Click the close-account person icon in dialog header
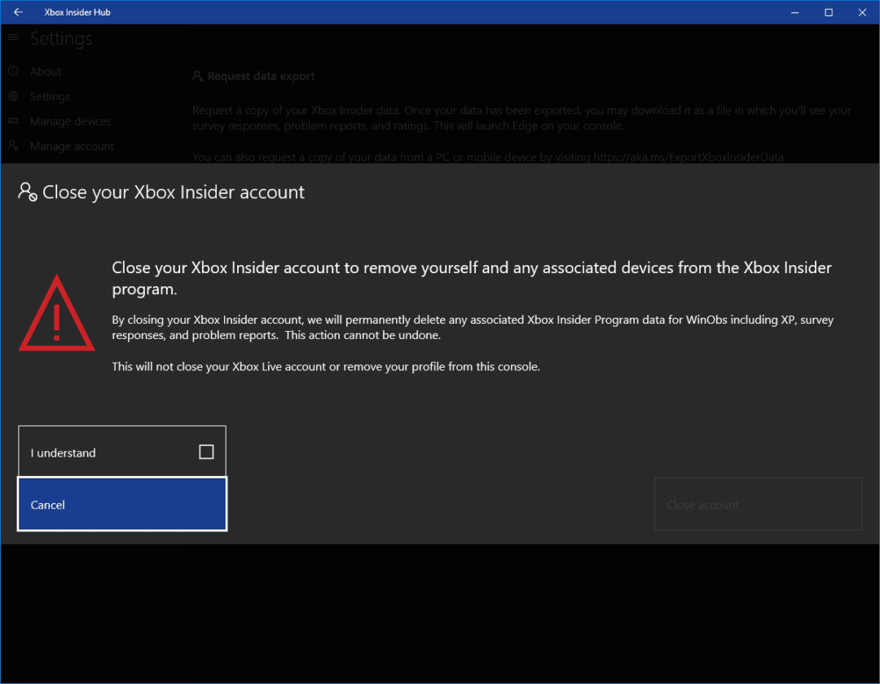 pos(28,192)
